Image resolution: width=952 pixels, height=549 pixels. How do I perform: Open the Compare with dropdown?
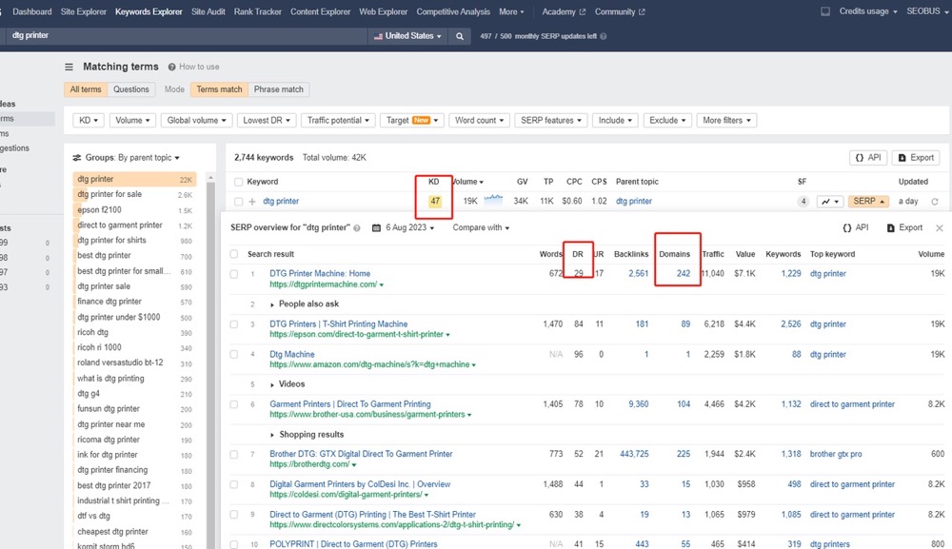point(481,228)
